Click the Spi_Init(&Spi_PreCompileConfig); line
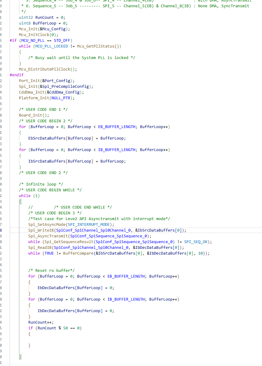The height and width of the screenshot is (366, 262). 56,86
